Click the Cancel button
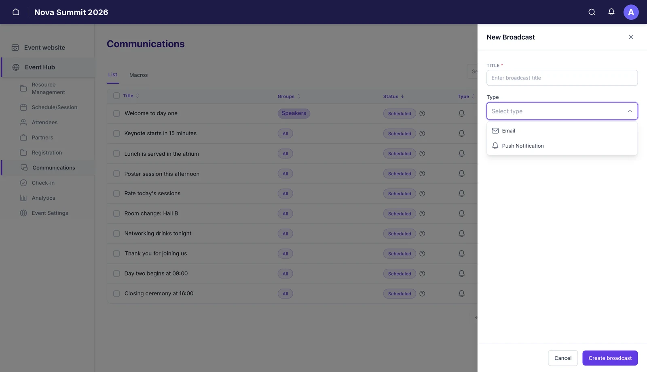This screenshot has height=372, width=647. pos(562,358)
